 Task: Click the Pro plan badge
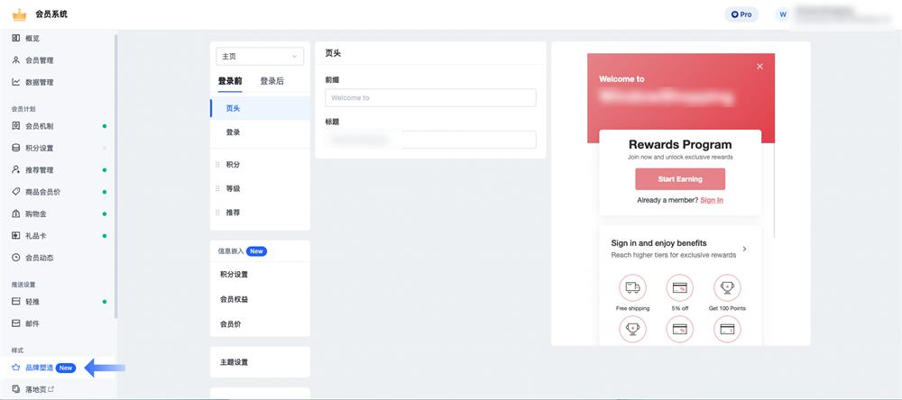pyautogui.click(x=741, y=14)
